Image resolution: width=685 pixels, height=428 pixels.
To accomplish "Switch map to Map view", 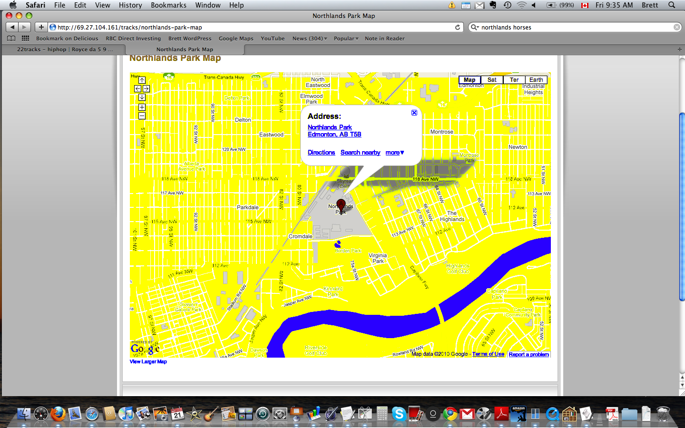I will pos(470,80).
